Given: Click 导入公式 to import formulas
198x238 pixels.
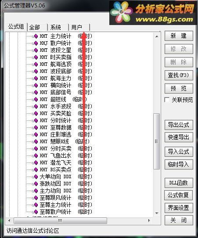Looking at the screenshot, I should click(x=179, y=151).
